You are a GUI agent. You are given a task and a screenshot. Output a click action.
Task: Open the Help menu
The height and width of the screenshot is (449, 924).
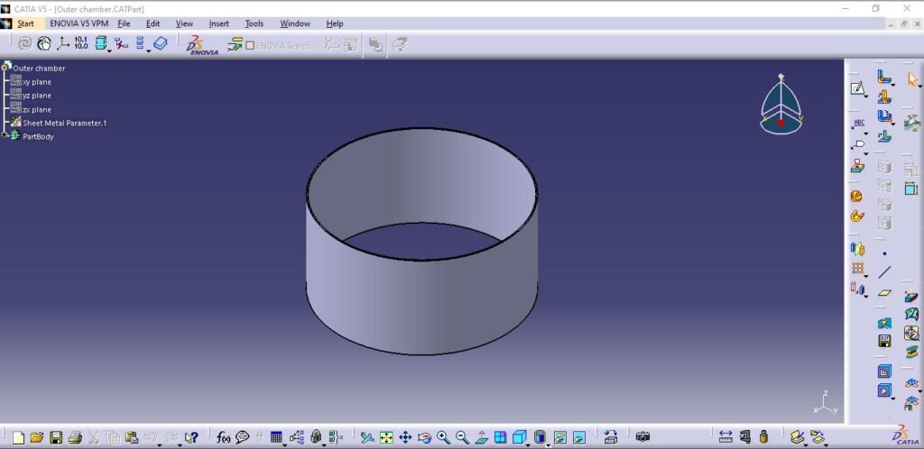click(x=335, y=23)
